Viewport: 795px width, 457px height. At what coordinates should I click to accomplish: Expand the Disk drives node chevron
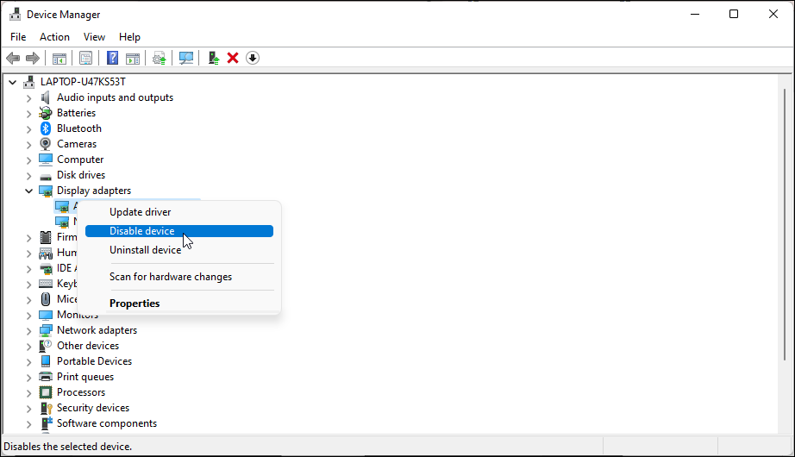pyautogui.click(x=29, y=176)
